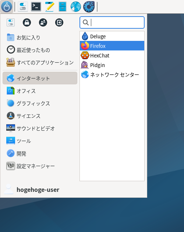
Task: Select the サイエンス category
Action: pyautogui.click(x=40, y=116)
